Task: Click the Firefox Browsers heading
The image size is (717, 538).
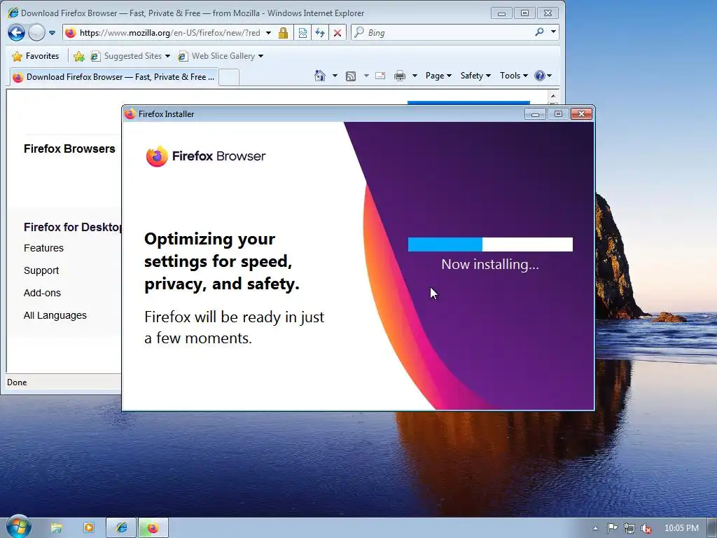Action: [69, 149]
